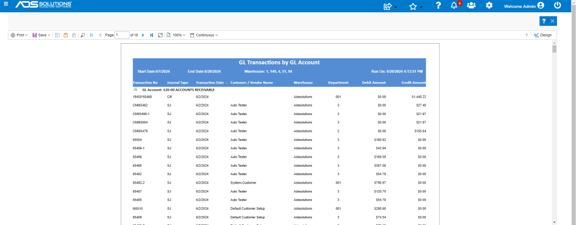576x225 pixels.
Task: Click the viewer help question mark
Action: [x=526, y=35]
